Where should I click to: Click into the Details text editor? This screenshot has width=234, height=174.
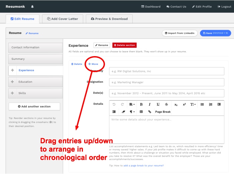pos(166,130)
